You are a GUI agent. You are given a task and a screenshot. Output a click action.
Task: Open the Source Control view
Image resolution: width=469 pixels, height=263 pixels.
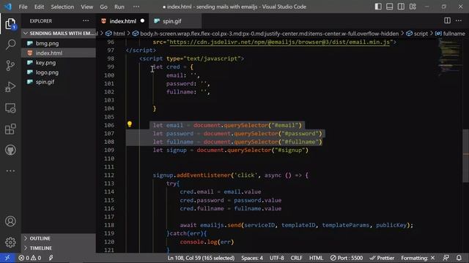tap(10, 65)
